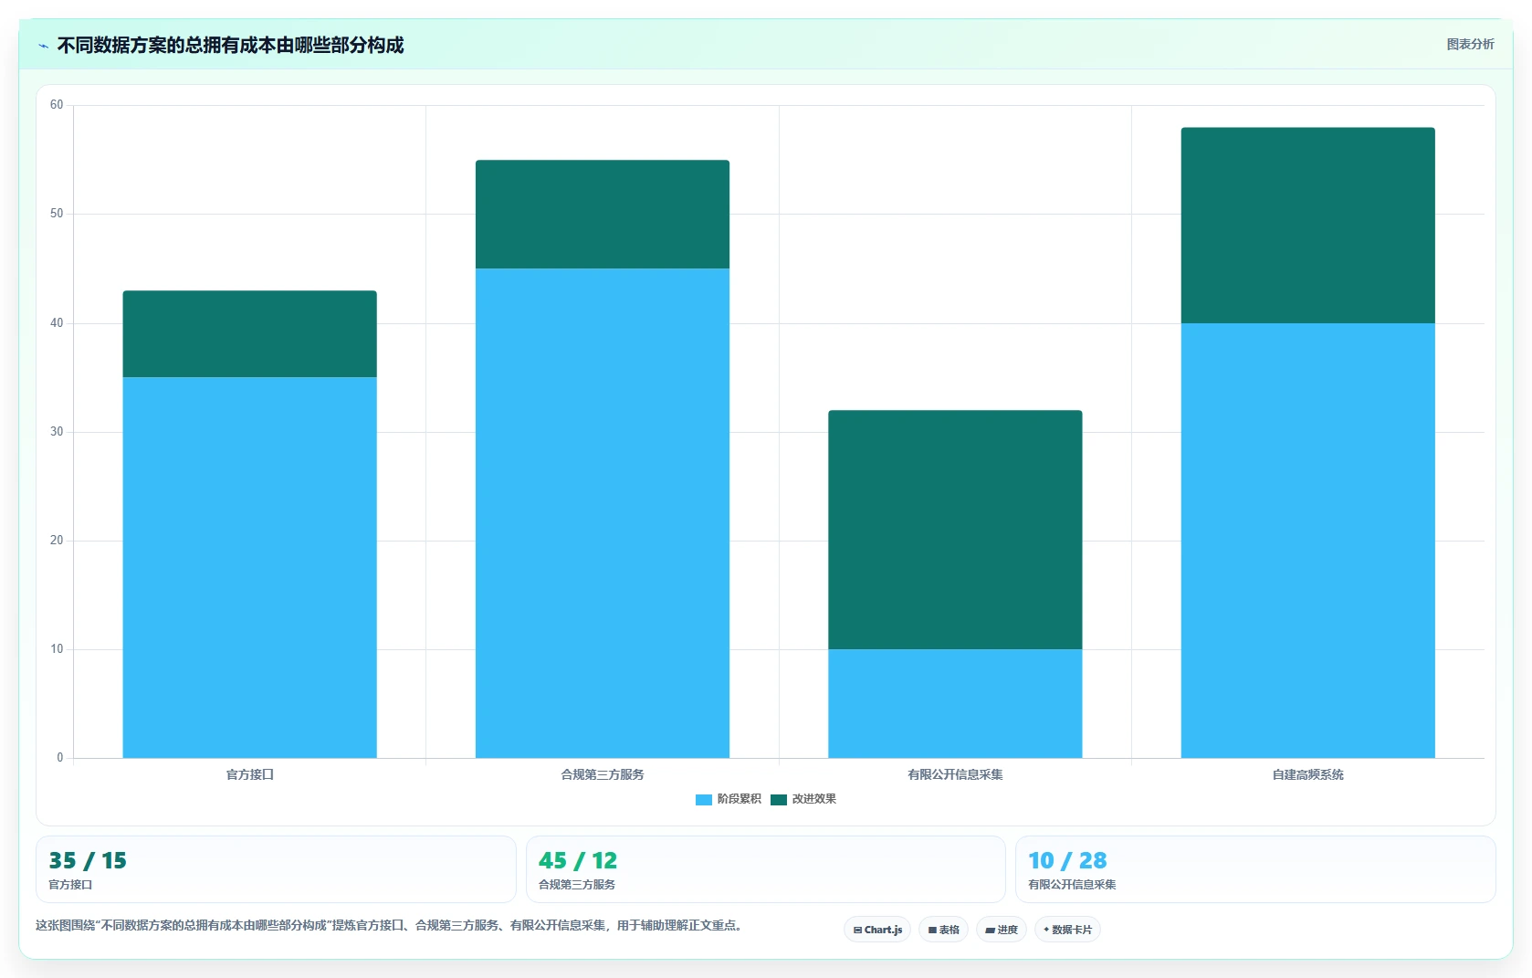
Task: Click the 合规第三方服务 x-axis label
Action: click(x=603, y=774)
